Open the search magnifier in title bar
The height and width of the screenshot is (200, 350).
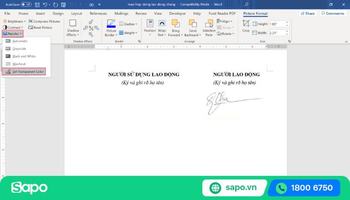pos(246,5)
